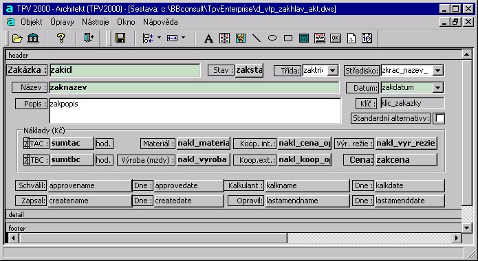The width and height of the screenshot is (478, 261).
Task: Click the building (library) toolbar icon
Action: [x=33, y=38]
